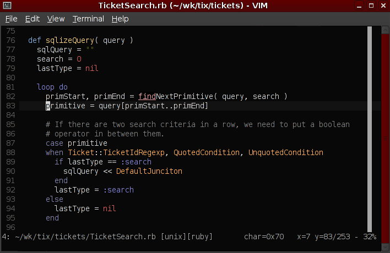This screenshot has width=390, height=253.
Task: Close the VIM window
Action: click(x=383, y=5)
